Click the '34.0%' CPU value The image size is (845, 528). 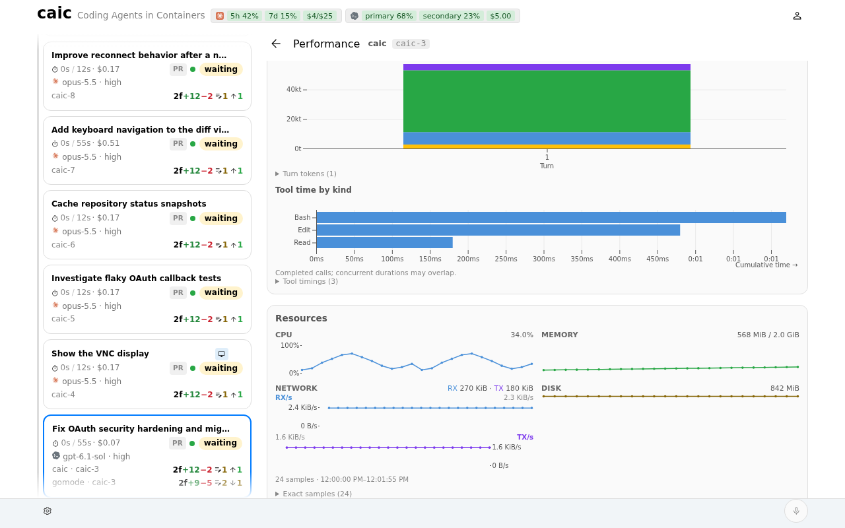pyautogui.click(x=522, y=335)
